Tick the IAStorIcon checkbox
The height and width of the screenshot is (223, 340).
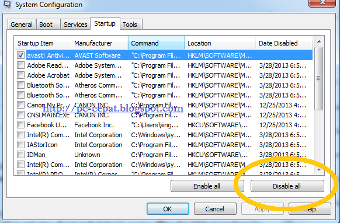pyautogui.click(x=20, y=145)
